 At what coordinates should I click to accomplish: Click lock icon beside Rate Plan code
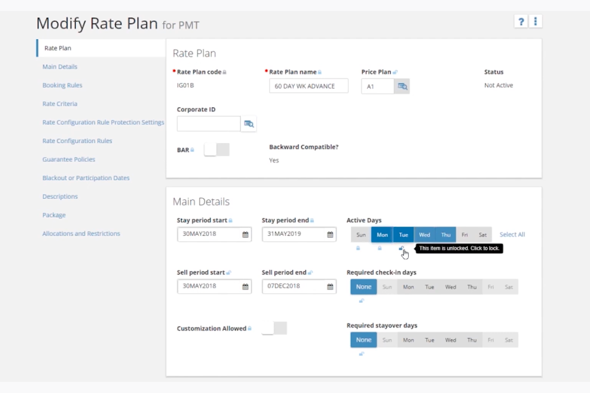(224, 72)
